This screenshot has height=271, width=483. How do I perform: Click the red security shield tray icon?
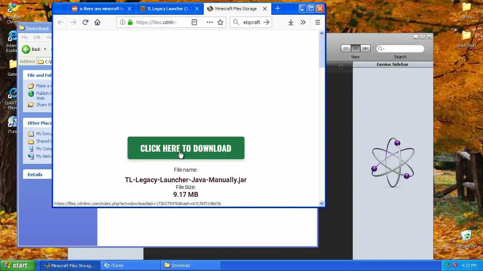coord(455,265)
